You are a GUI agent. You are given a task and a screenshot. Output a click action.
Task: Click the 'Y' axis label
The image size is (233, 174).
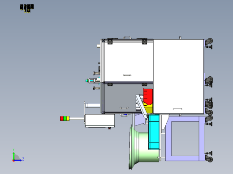point(13,150)
